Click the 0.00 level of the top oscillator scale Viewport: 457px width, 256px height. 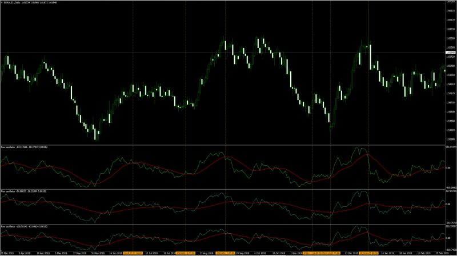(448, 168)
